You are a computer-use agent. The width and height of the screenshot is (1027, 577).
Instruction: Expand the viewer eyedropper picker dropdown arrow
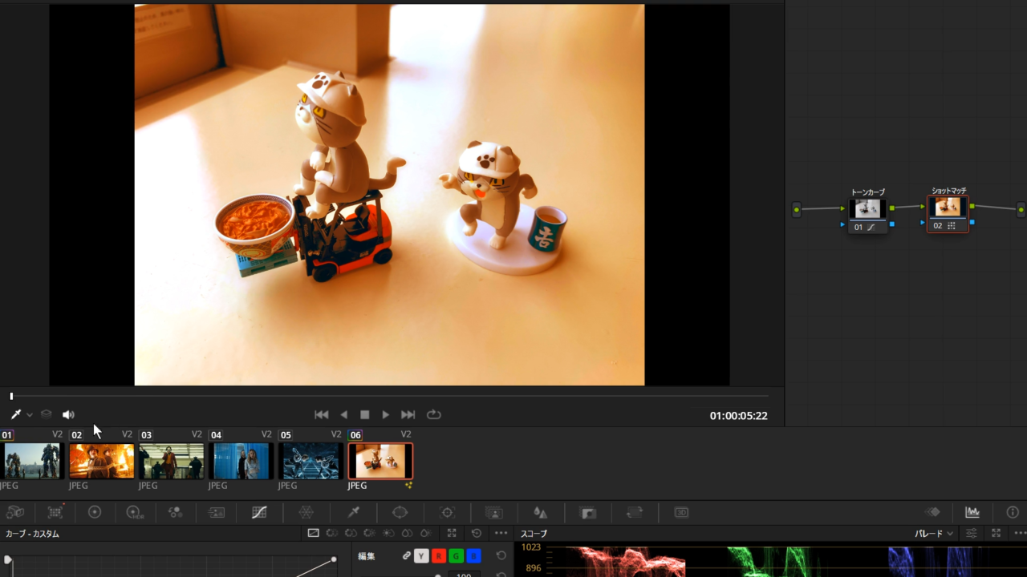(x=30, y=414)
